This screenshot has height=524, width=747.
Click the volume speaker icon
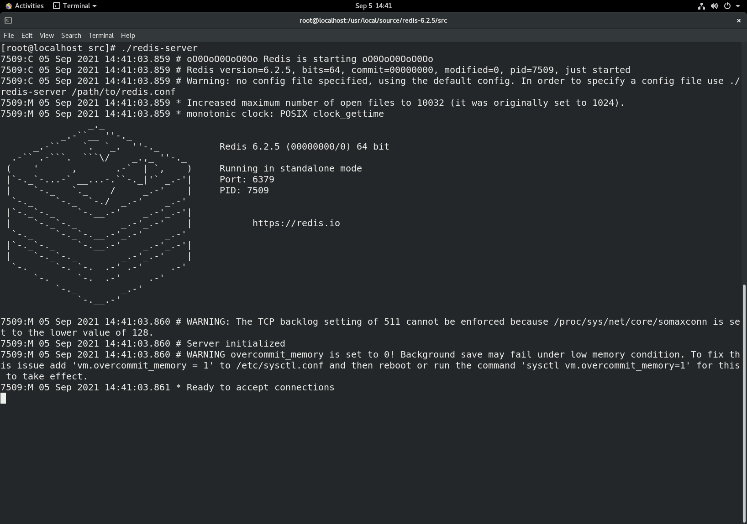(714, 6)
